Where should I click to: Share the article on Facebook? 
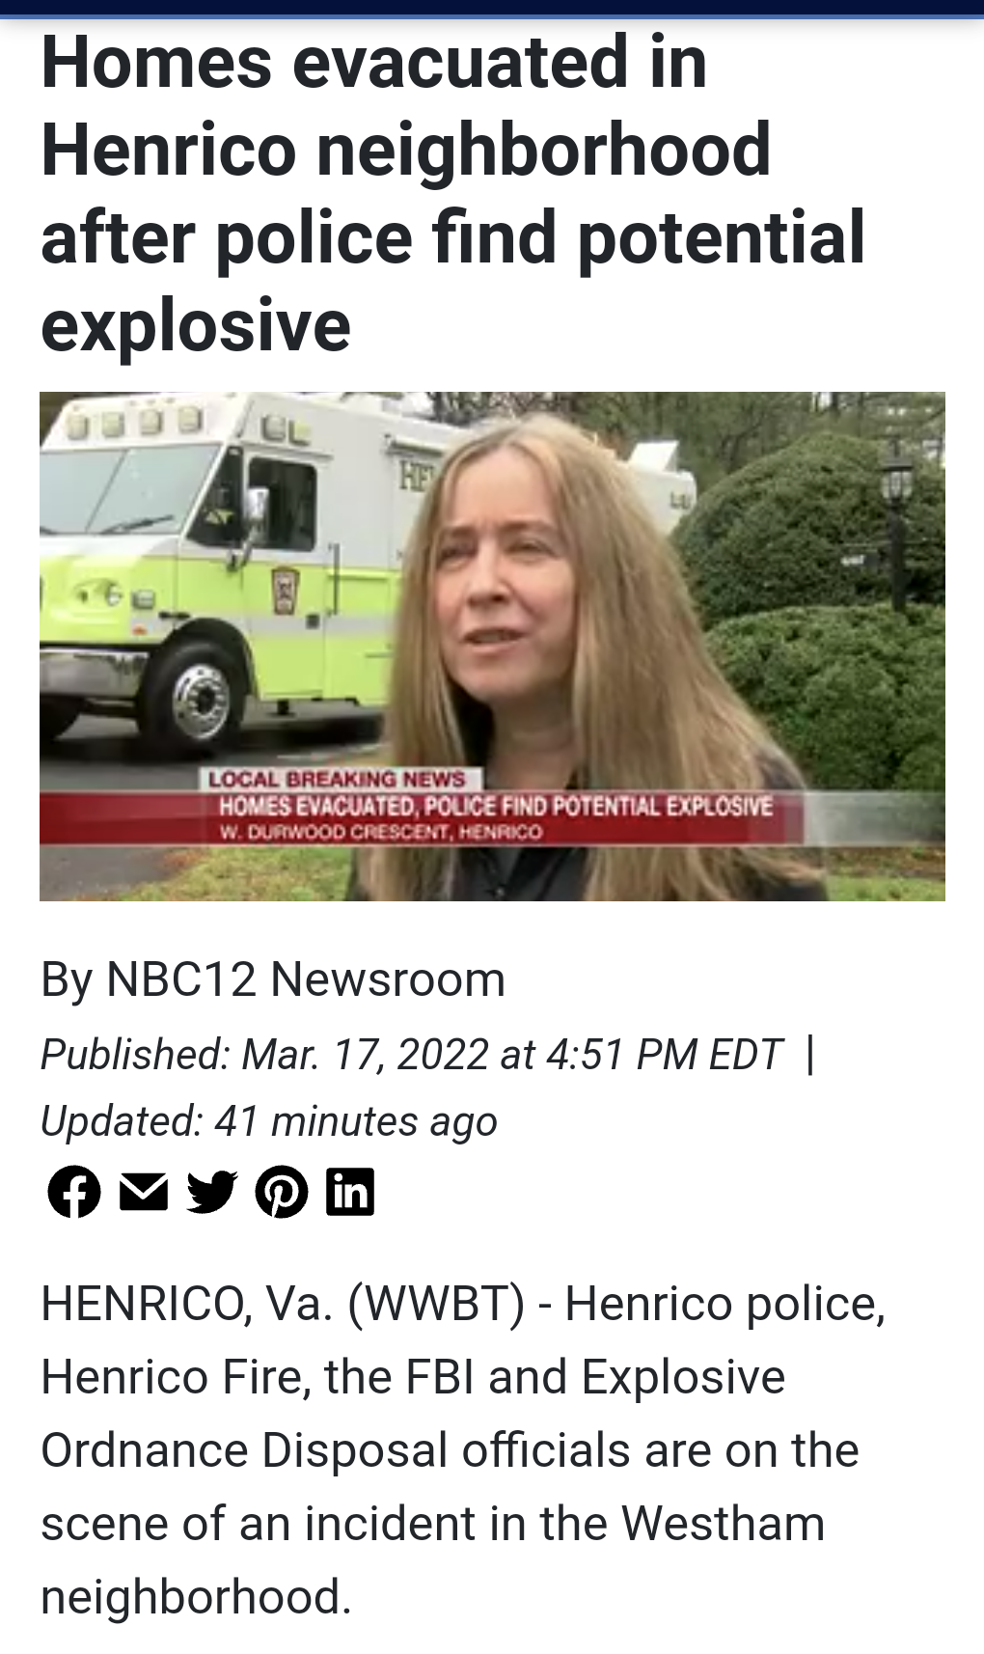click(x=74, y=1191)
